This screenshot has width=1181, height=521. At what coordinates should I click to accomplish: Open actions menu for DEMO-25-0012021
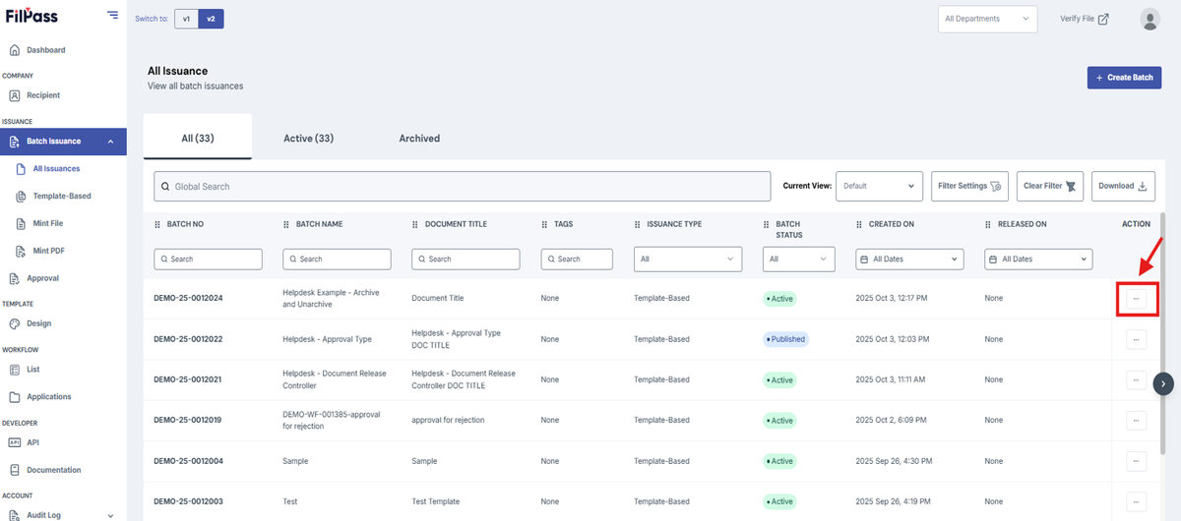pyautogui.click(x=1136, y=379)
